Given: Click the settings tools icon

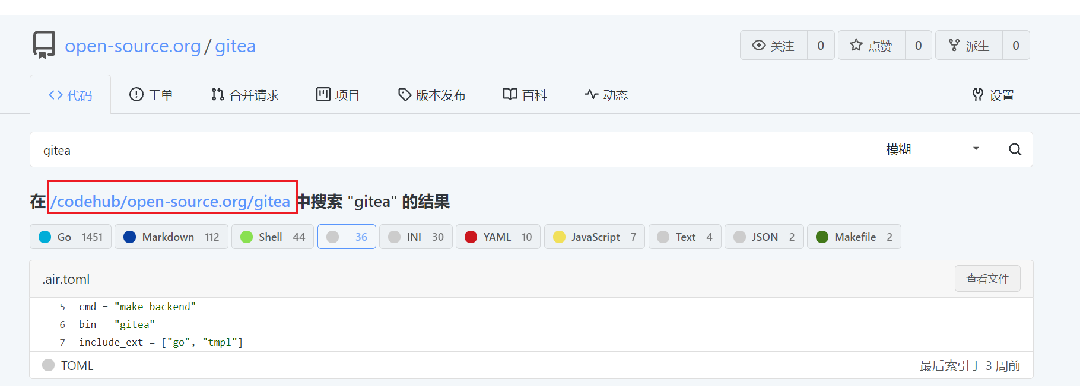Looking at the screenshot, I should (x=978, y=94).
